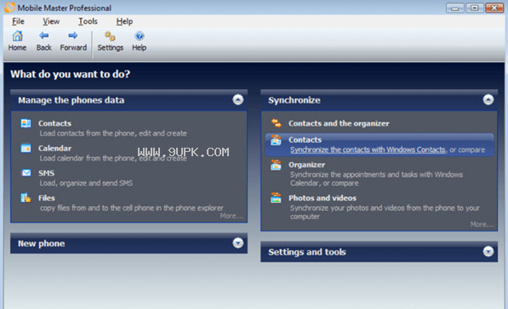Open the Files heading
The height and width of the screenshot is (309, 508).
pyautogui.click(x=47, y=198)
